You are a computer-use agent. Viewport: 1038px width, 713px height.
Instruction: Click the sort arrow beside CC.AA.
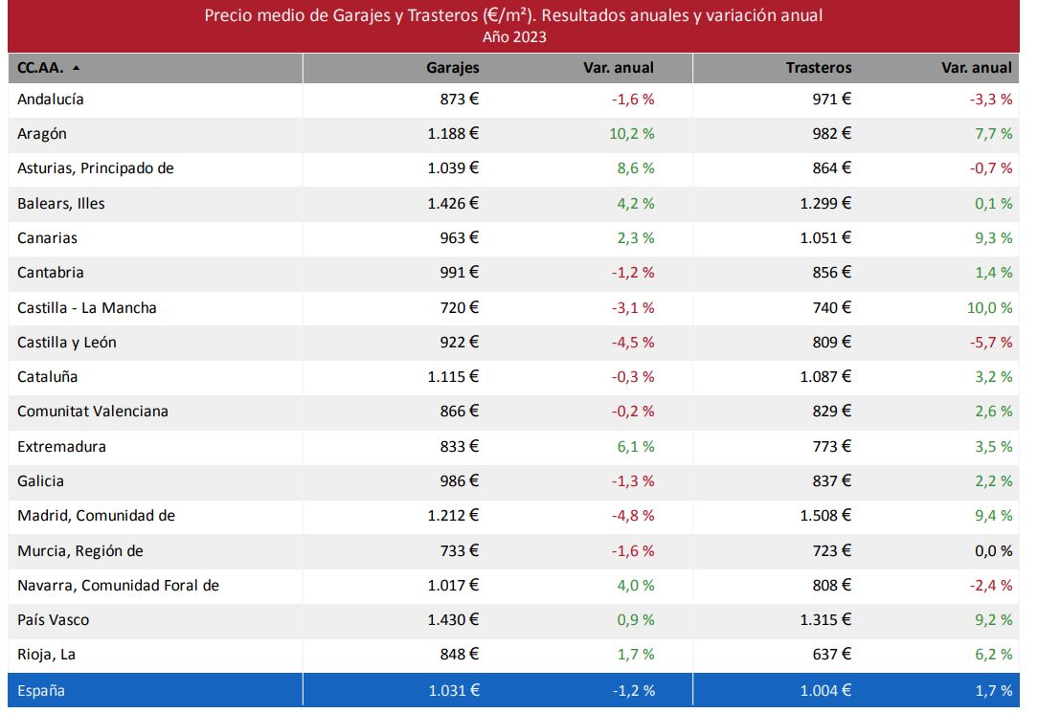click(77, 68)
